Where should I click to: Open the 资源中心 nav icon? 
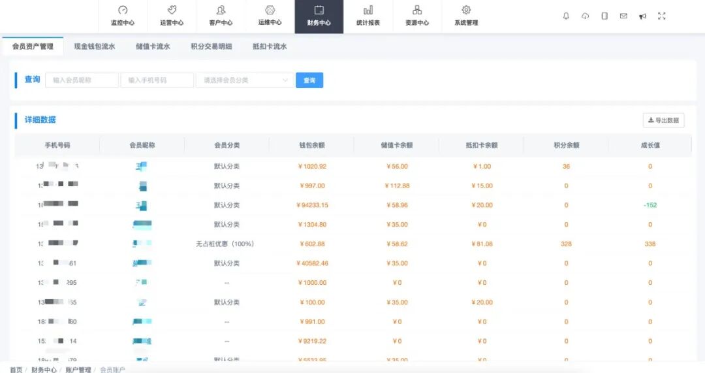tap(416, 10)
